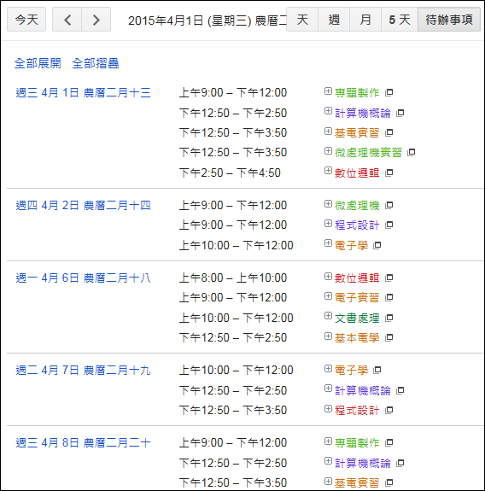Click 全部展開 expand all link
This screenshot has width=485, height=491.
[x=38, y=63]
